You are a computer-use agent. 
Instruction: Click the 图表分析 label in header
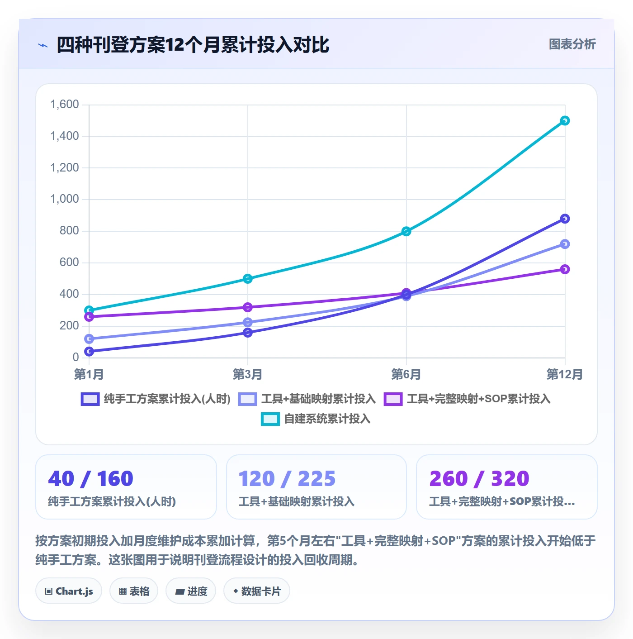pos(572,44)
